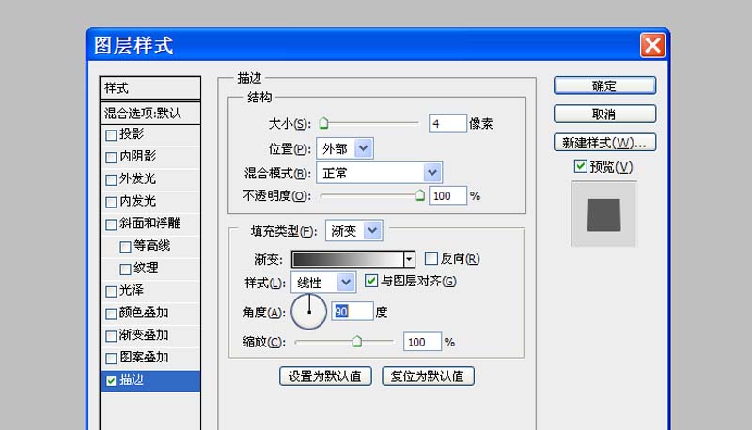The image size is (752, 430).
Task: Click the gradient bar swatch
Action: pos(348,259)
